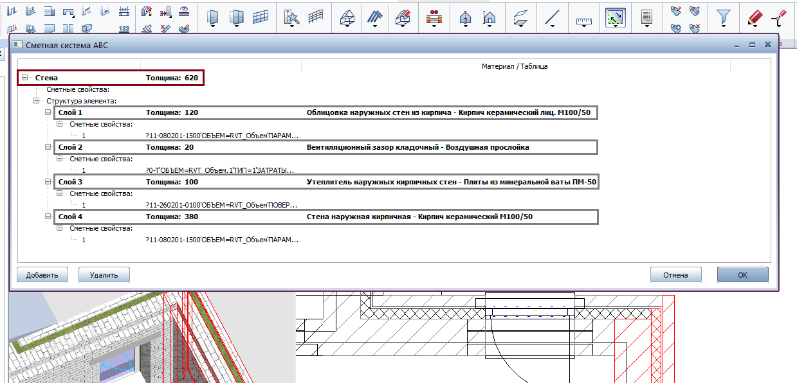This screenshot has width=797, height=383.
Task: Click the red pencil edit icon
Action: (755, 17)
